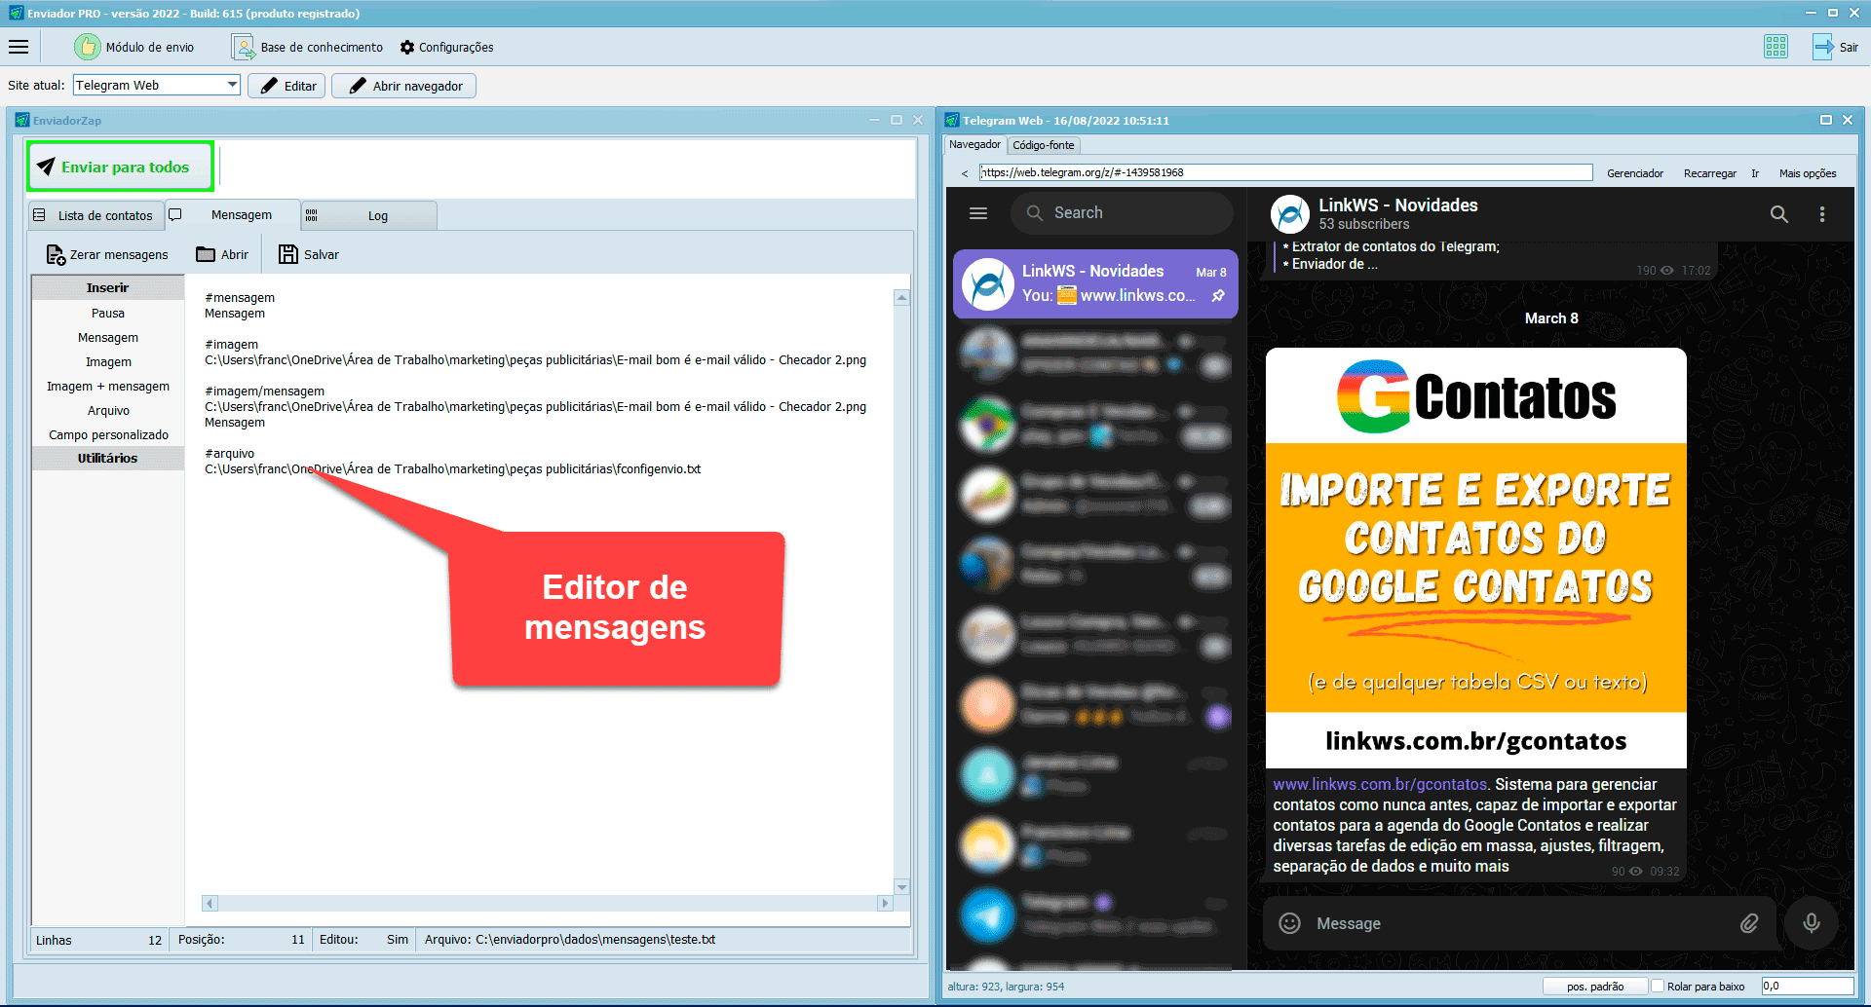Click the Telegram URL address field
1871x1007 pixels.
click(x=1285, y=172)
